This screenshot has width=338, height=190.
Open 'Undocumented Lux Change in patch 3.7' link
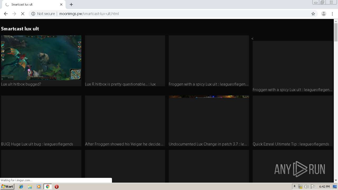(208, 144)
